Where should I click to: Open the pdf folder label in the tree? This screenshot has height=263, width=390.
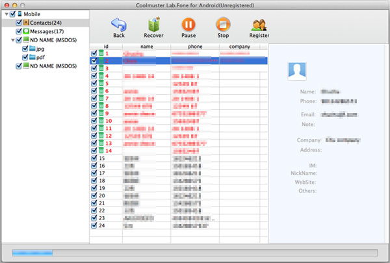(40, 57)
